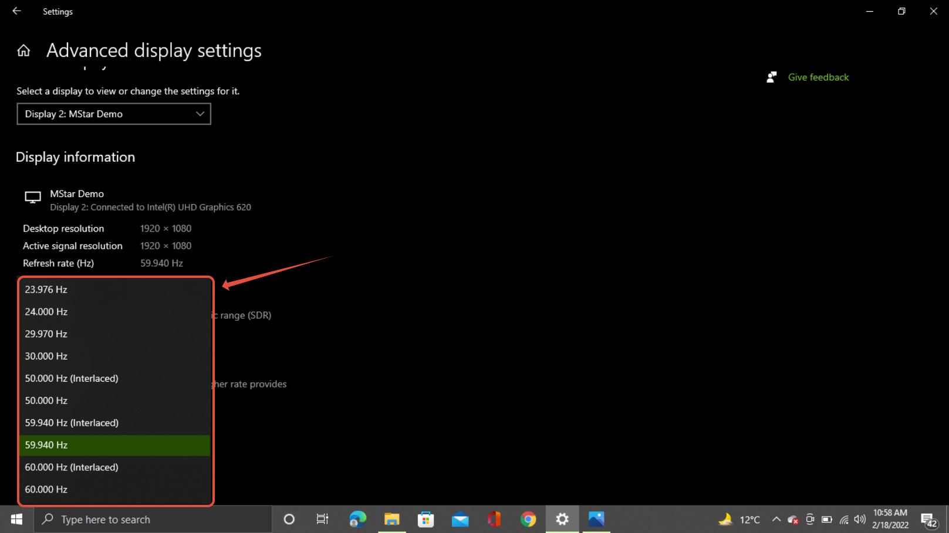Open the Wi-Fi network tray icon

[x=844, y=520]
